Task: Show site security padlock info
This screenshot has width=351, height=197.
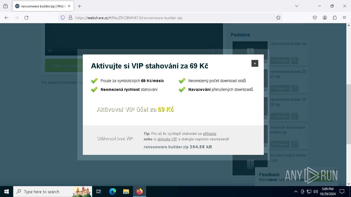Action: [x=70, y=18]
